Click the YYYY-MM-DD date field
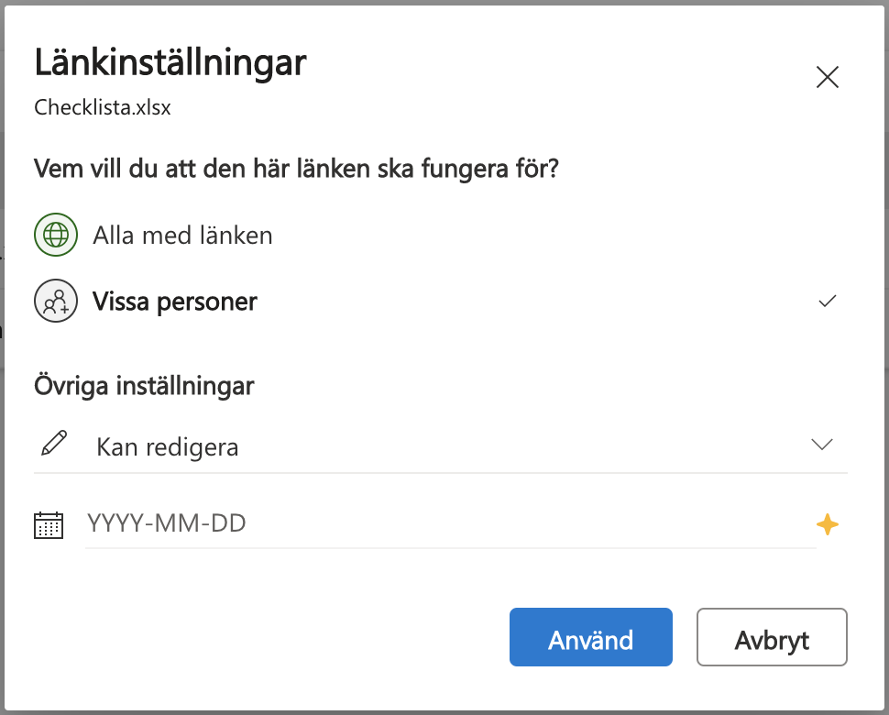 point(449,524)
